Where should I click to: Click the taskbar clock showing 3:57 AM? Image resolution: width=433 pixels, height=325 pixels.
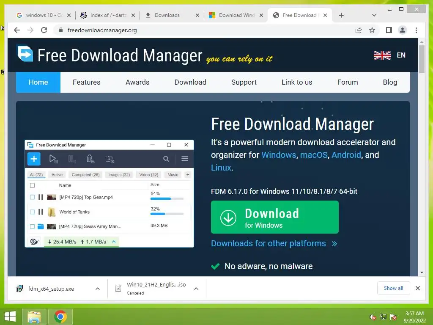[x=414, y=317]
